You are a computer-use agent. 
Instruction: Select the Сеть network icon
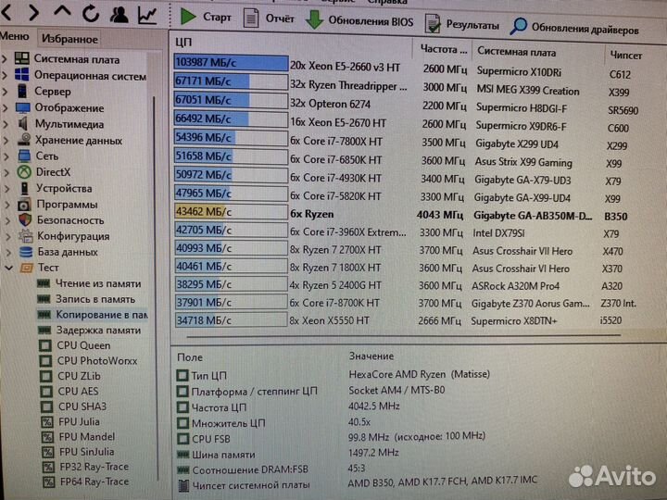[x=24, y=156]
